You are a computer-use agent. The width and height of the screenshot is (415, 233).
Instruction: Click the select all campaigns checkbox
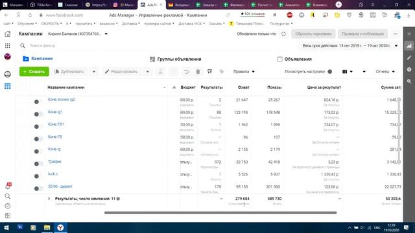coord(23,87)
